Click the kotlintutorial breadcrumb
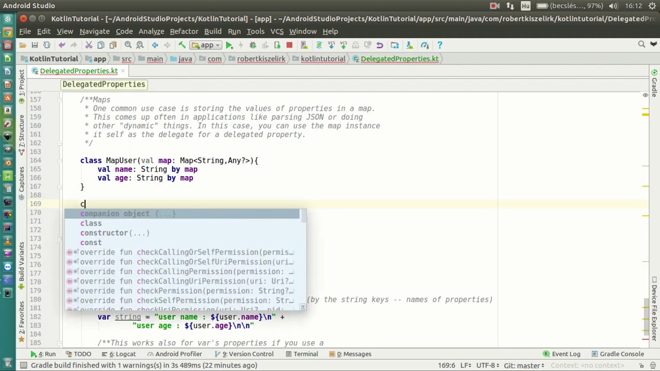The image size is (660, 371). pyautogui.click(x=319, y=59)
